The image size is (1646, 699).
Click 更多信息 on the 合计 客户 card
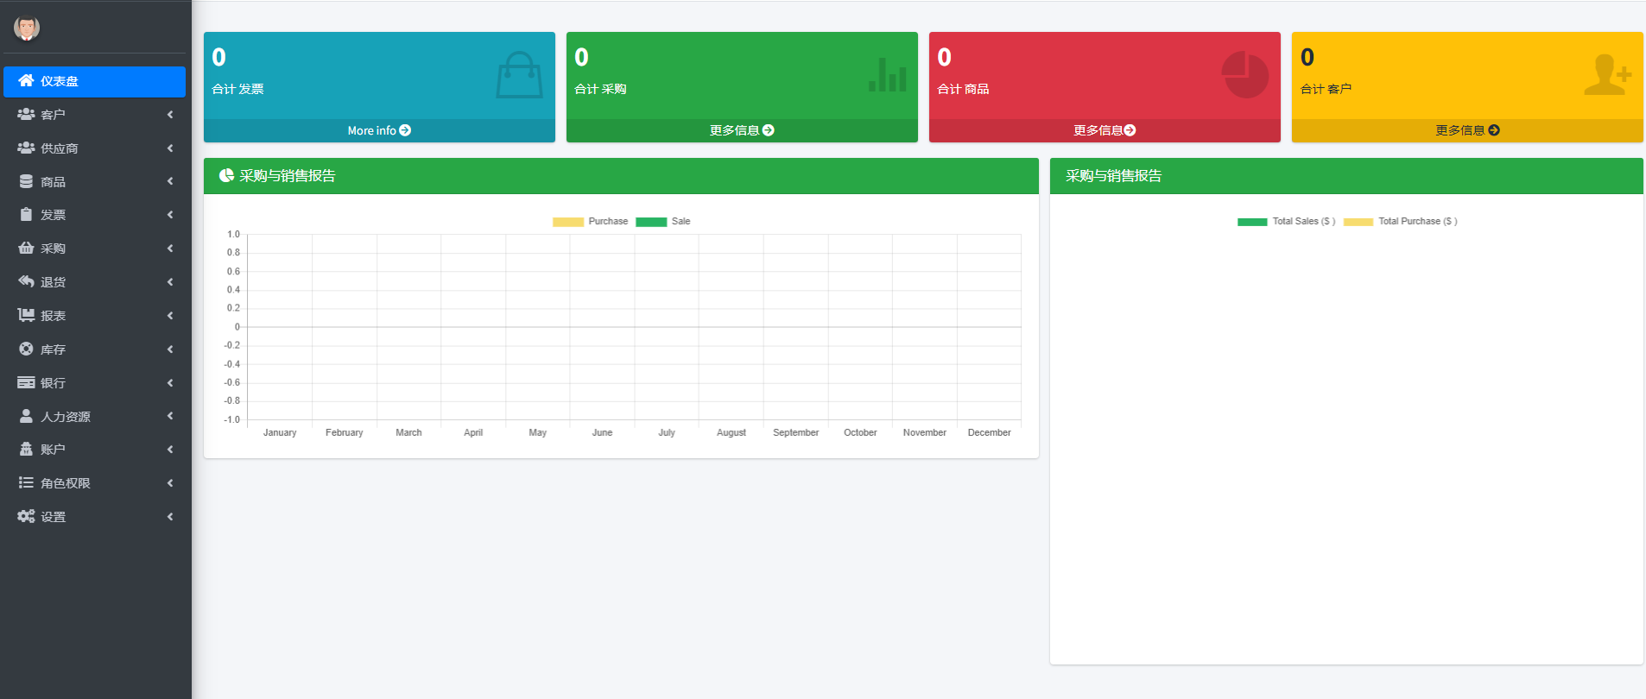[x=1467, y=130]
